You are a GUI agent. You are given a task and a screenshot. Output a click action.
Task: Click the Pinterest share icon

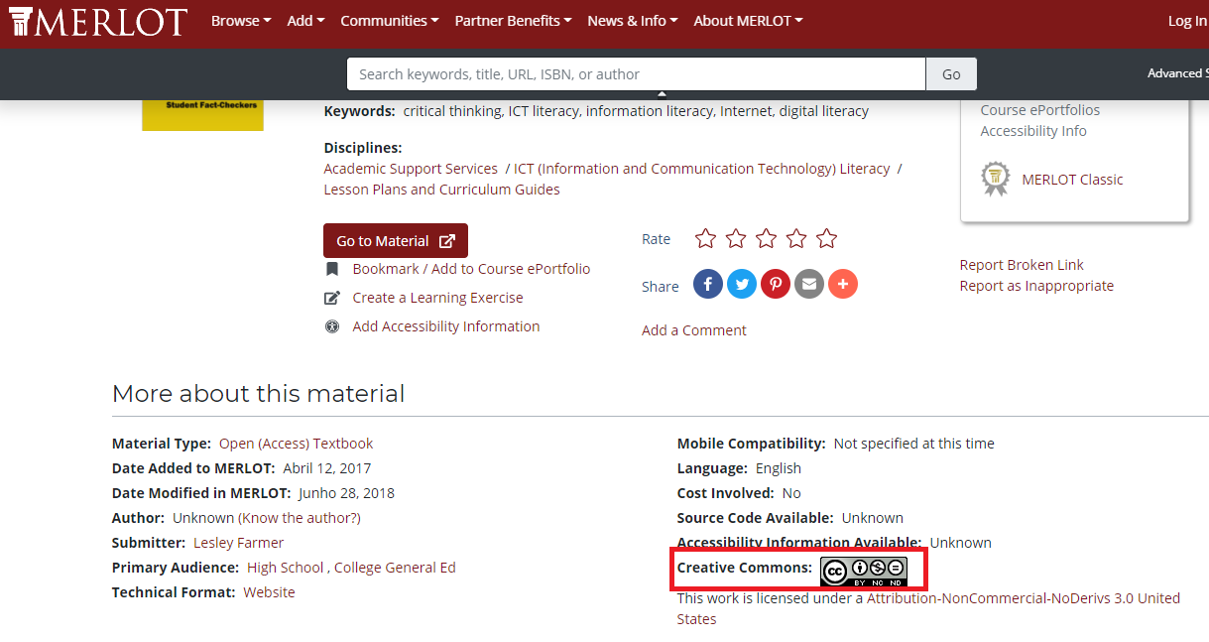(x=775, y=285)
